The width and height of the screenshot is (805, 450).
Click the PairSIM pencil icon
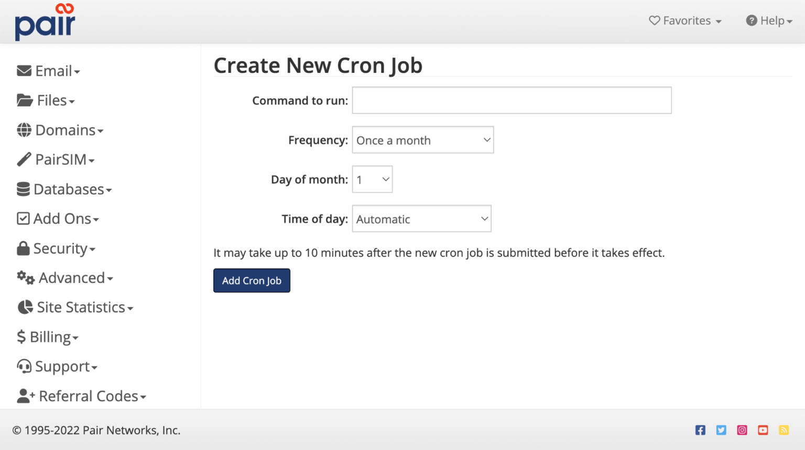tap(24, 159)
